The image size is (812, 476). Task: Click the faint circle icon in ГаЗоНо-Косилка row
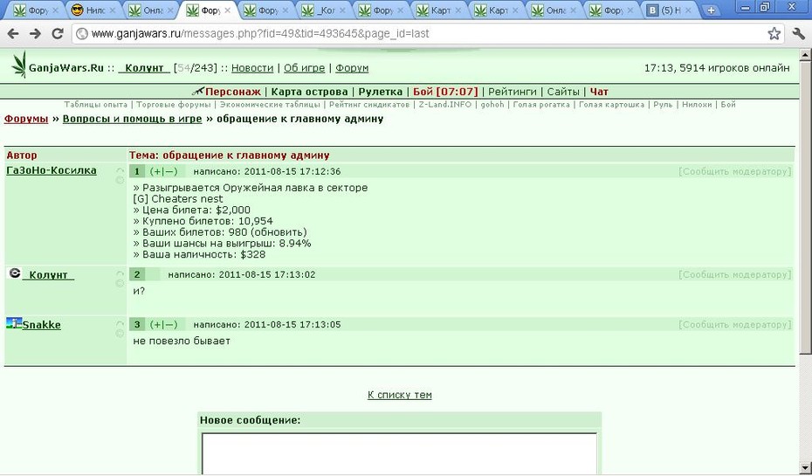[x=120, y=180]
